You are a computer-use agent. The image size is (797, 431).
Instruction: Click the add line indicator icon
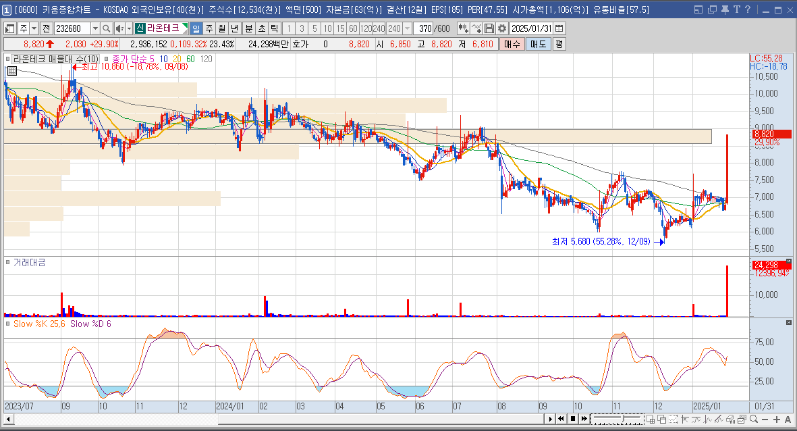476,28
